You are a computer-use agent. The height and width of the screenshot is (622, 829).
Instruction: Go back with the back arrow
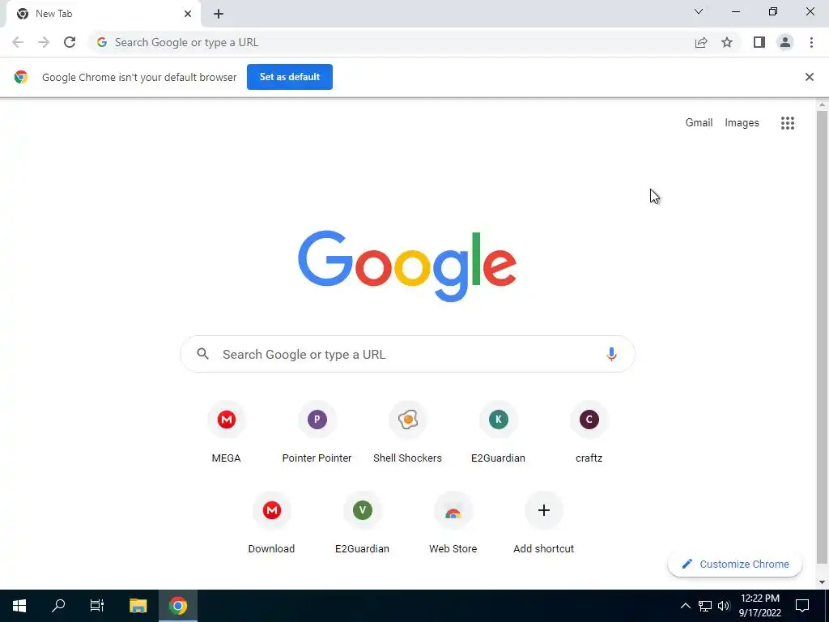pyautogui.click(x=18, y=42)
